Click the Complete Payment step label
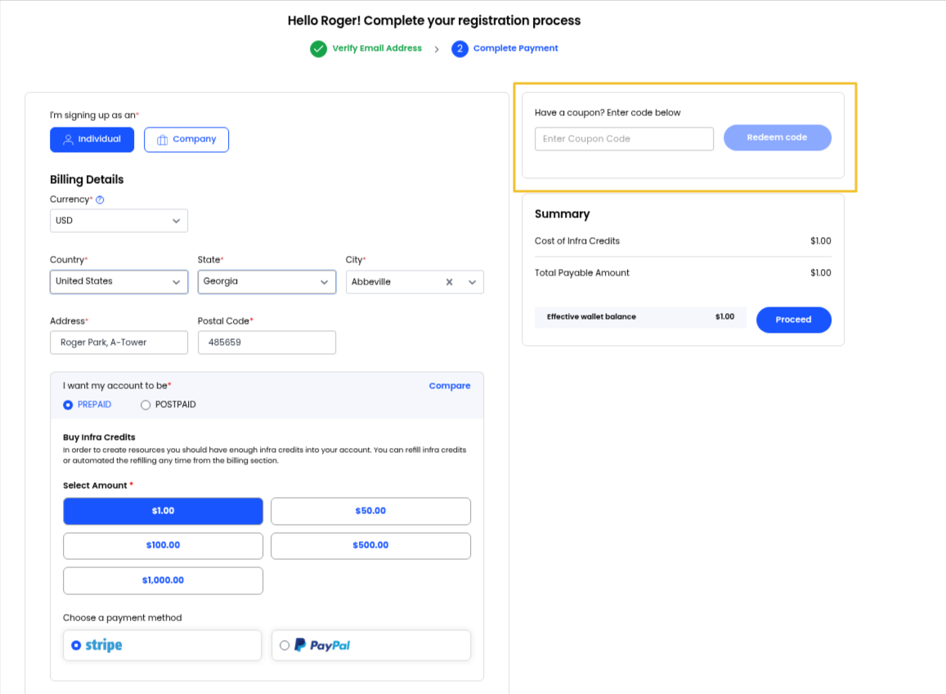The image size is (946, 694). click(515, 48)
